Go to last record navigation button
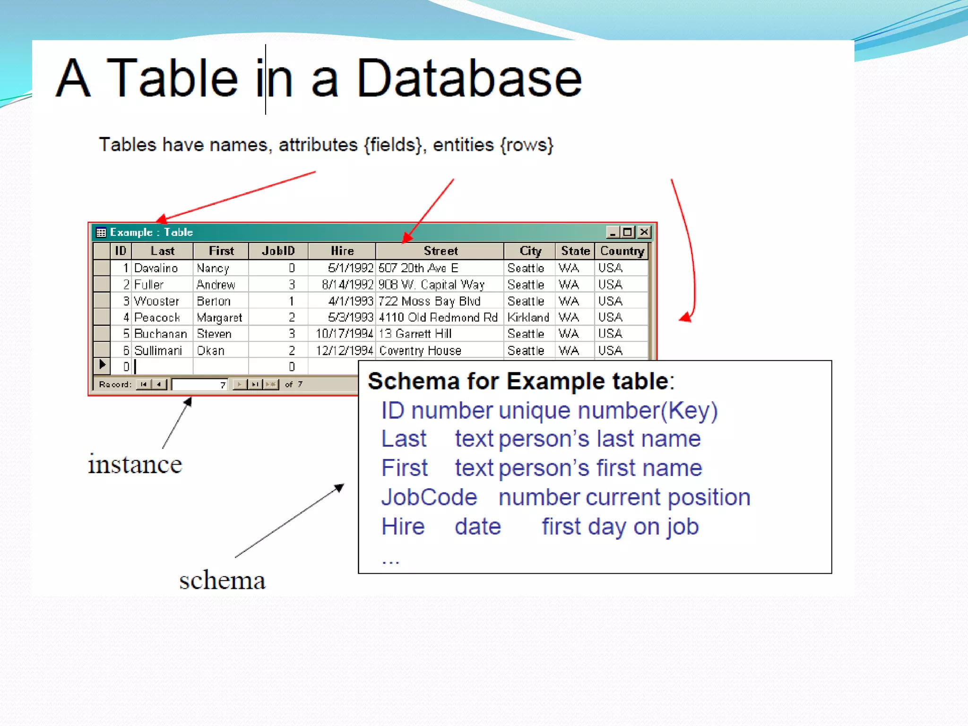Image resolution: width=968 pixels, height=726 pixels. click(255, 384)
